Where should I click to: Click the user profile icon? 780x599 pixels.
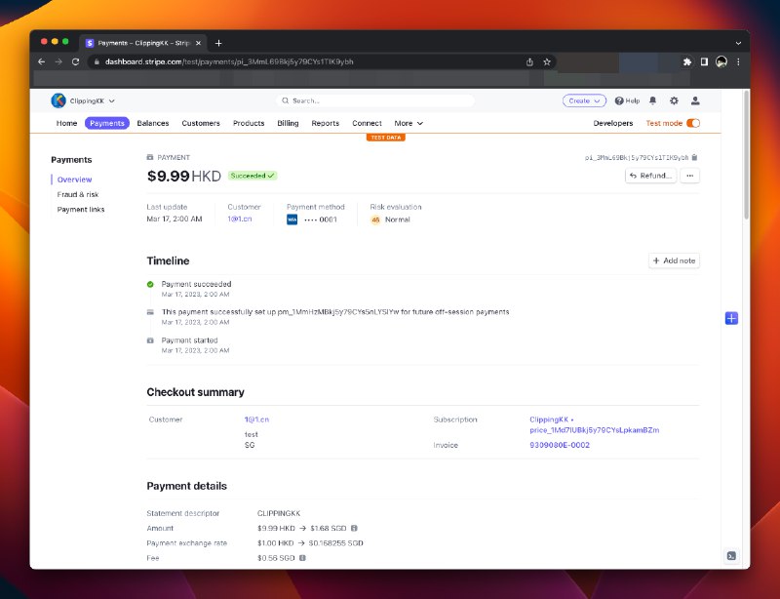click(695, 100)
